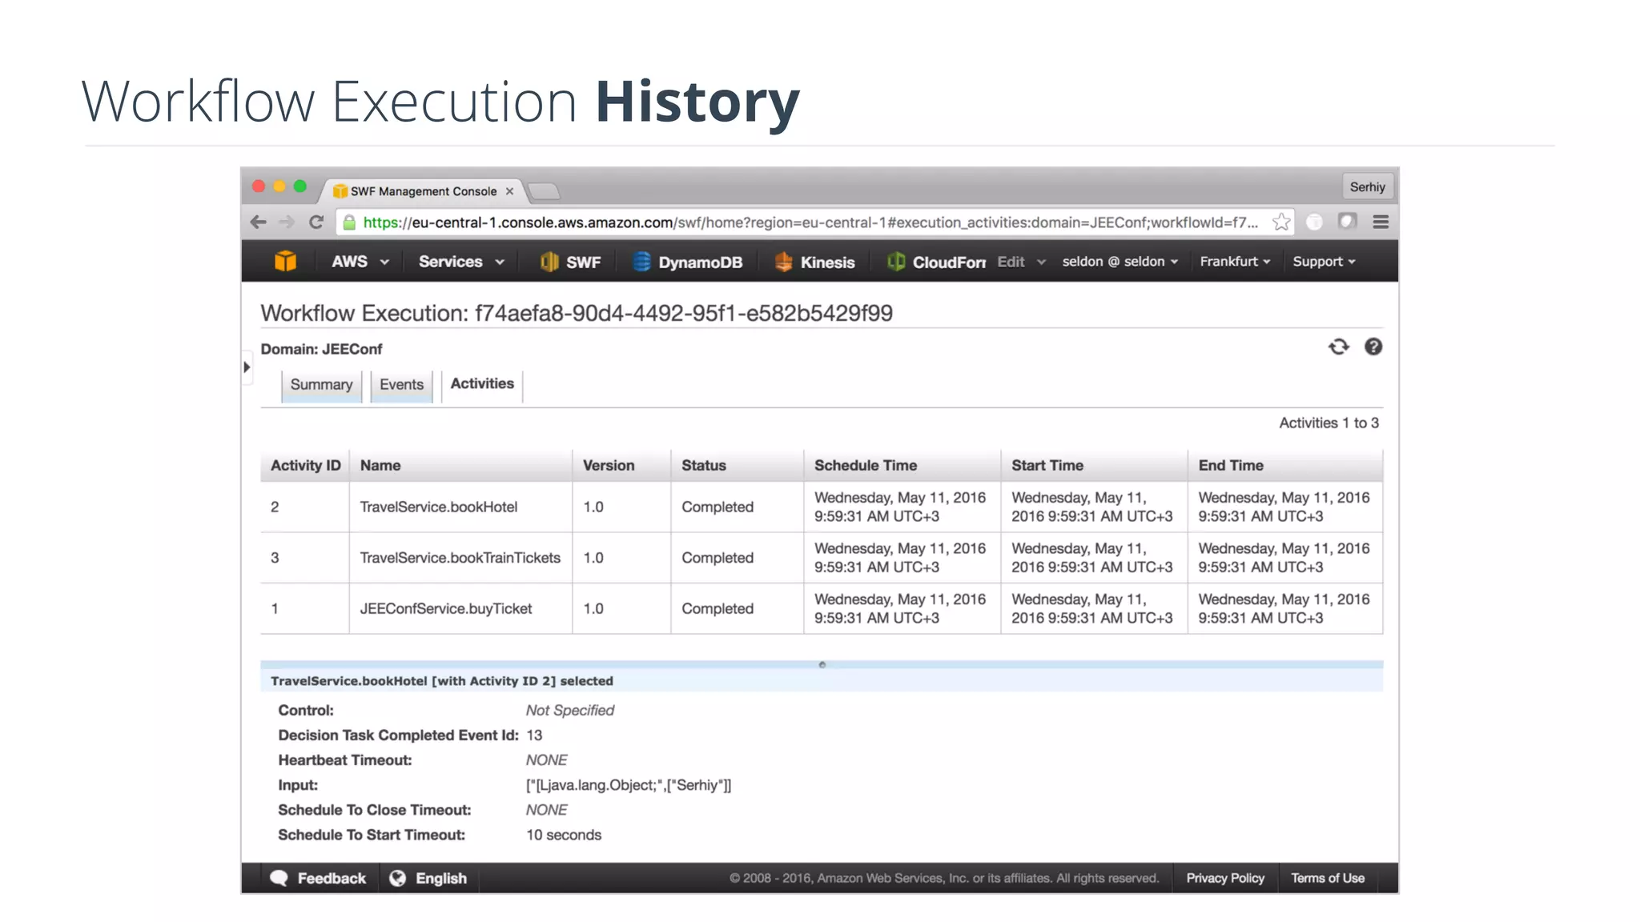Open the Kinesis shortcut icon

click(784, 262)
